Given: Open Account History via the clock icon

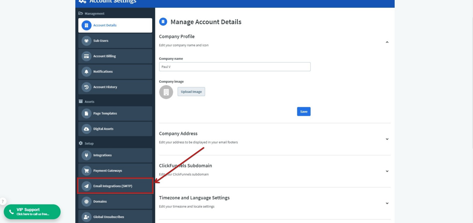Looking at the screenshot, I should pyautogui.click(x=86, y=87).
